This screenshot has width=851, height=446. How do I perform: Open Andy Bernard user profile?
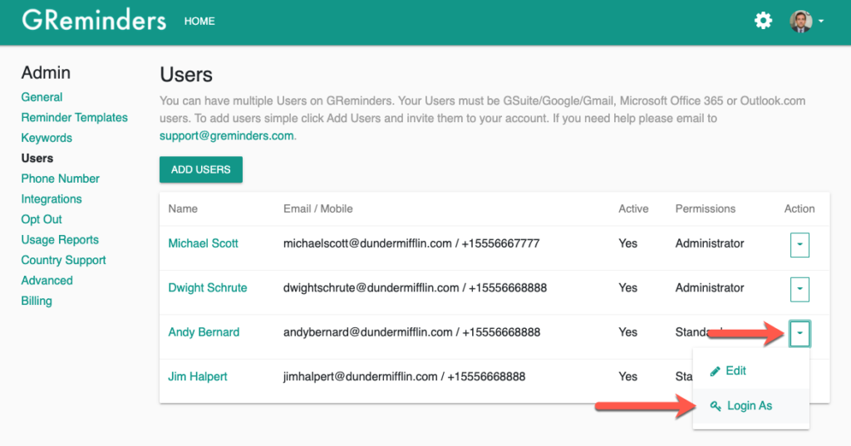point(204,332)
